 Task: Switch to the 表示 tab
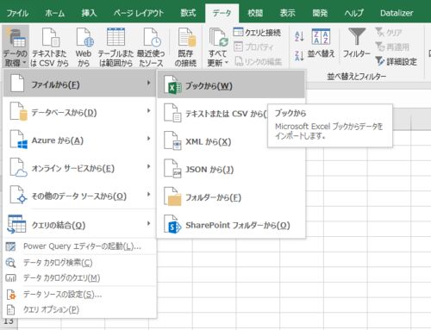287,13
